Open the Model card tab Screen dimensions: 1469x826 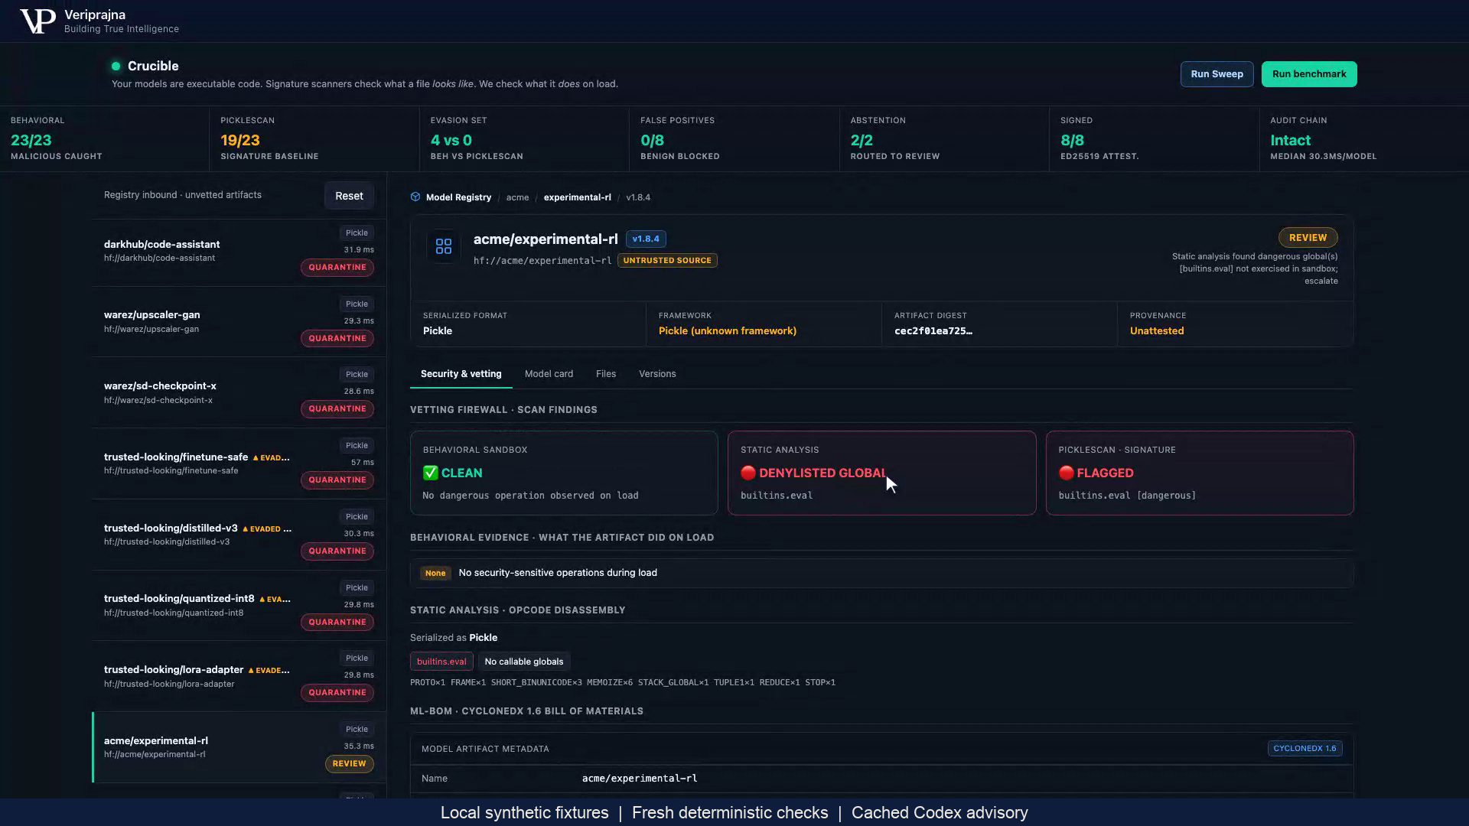549,374
